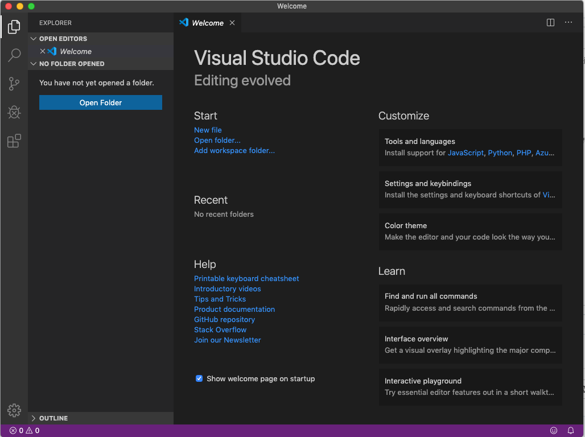The image size is (585, 437).
Task: Click the Python language link
Action: pyautogui.click(x=500, y=152)
